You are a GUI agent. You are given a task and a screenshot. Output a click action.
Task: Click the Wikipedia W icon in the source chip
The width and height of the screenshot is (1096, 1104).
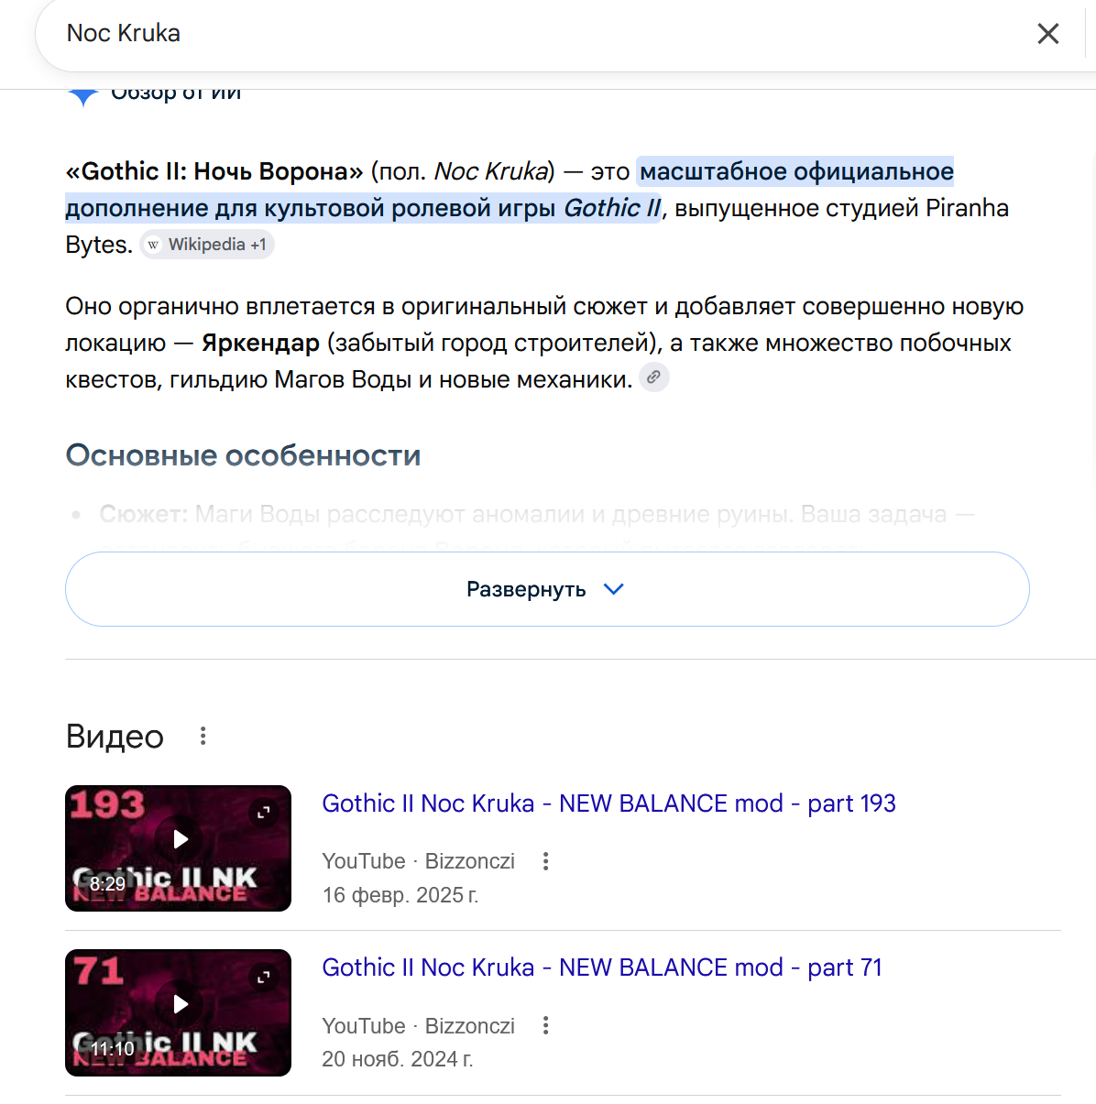point(153,245)
